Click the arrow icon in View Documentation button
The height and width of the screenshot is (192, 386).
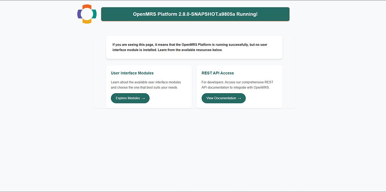pyautogui.click(x=239, y=98)
